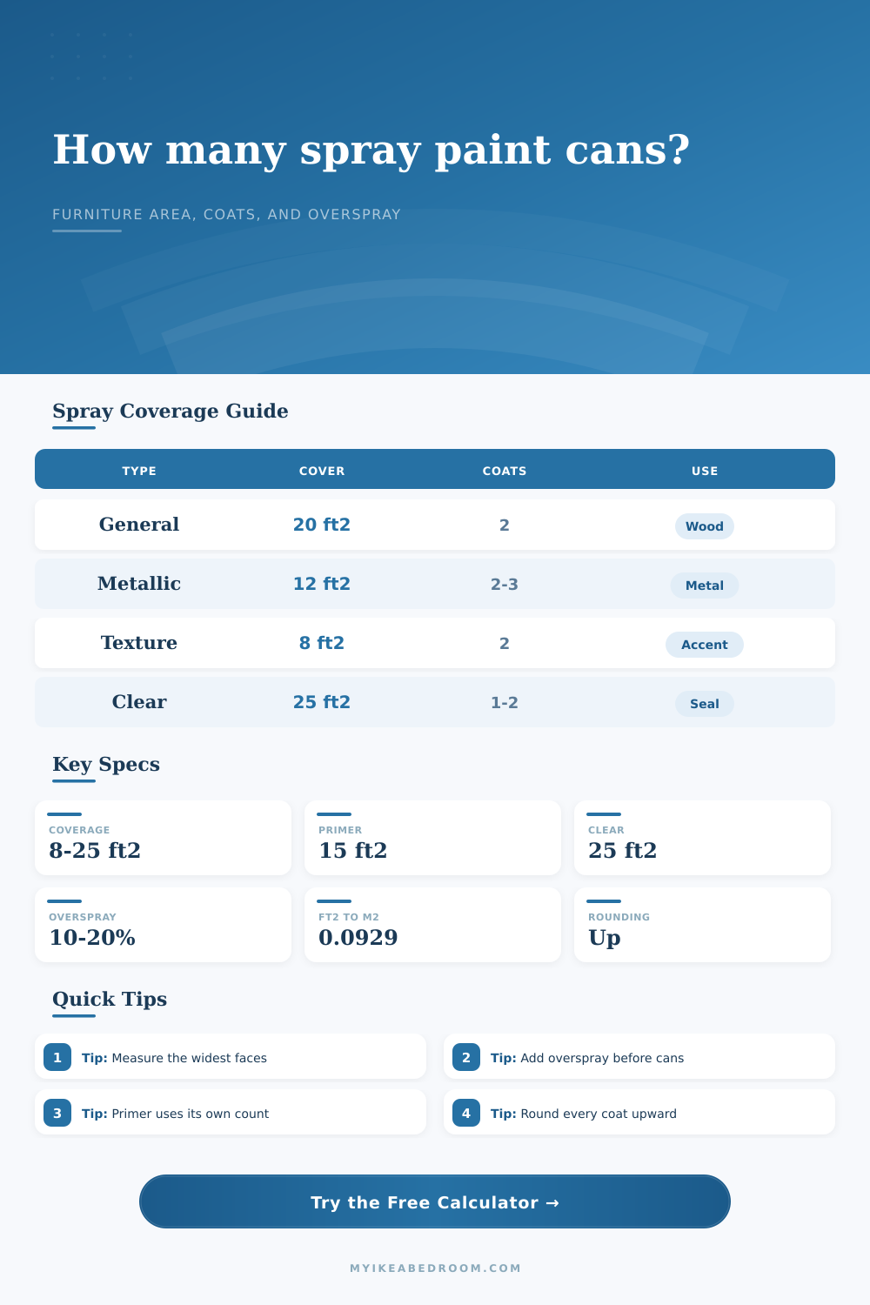Click the tip Primer uses its own count
Screen dimensions: 870x1305
coord(231,1112)
